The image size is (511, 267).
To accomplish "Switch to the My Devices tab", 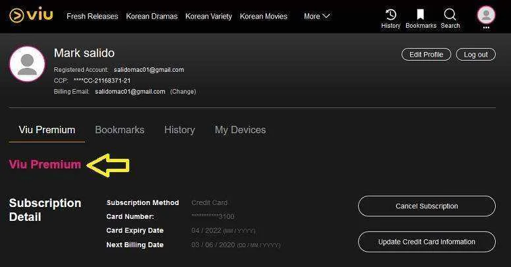I will tap(240, 130).
